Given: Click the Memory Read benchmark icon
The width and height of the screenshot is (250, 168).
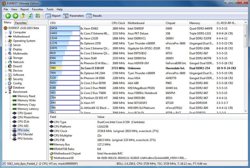Looking at the screenshot, I should 15,96.
